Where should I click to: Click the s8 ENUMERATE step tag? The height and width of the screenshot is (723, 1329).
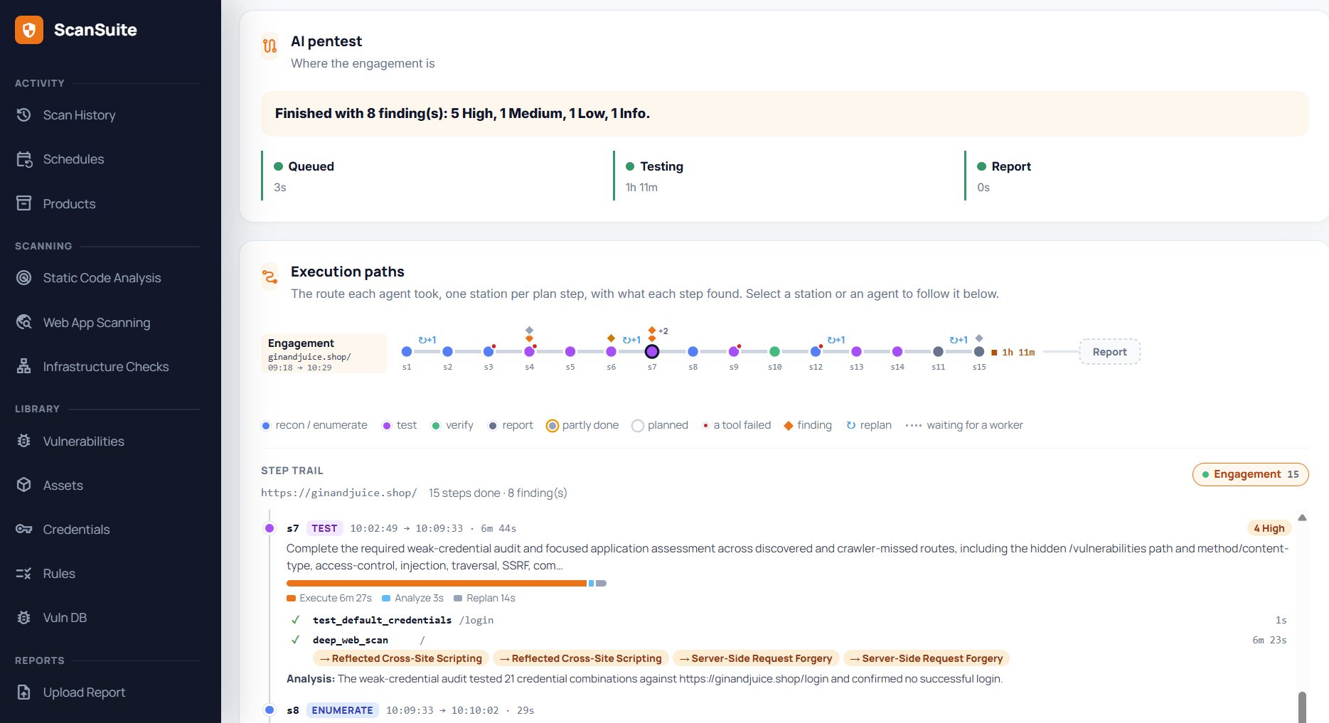[x=342, y=710]
